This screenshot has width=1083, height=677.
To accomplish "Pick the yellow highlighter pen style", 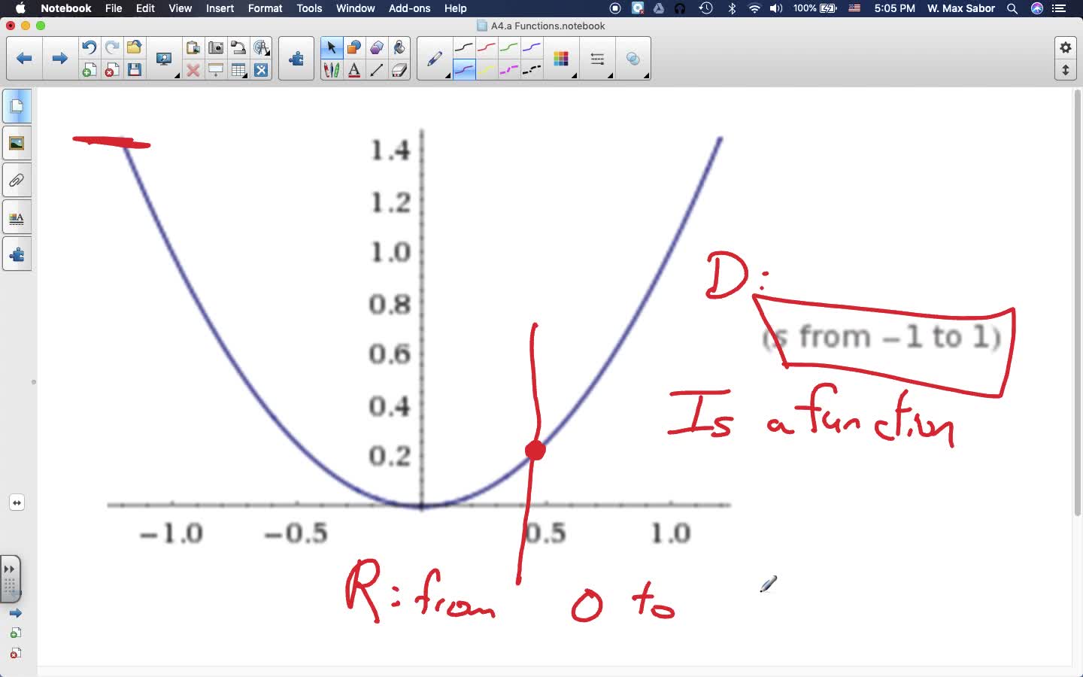I will pyautogui.click(x=487, y=70).
